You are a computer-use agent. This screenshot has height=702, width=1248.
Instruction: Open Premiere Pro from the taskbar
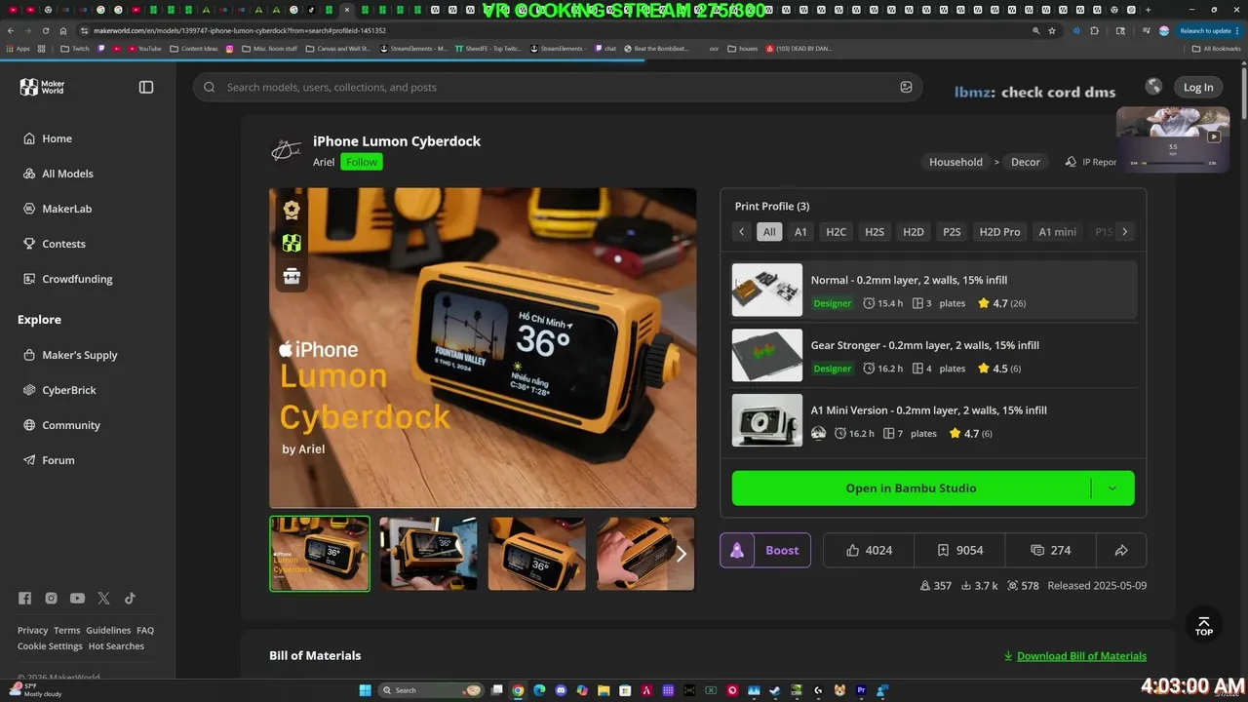click(x=861, y=690)
